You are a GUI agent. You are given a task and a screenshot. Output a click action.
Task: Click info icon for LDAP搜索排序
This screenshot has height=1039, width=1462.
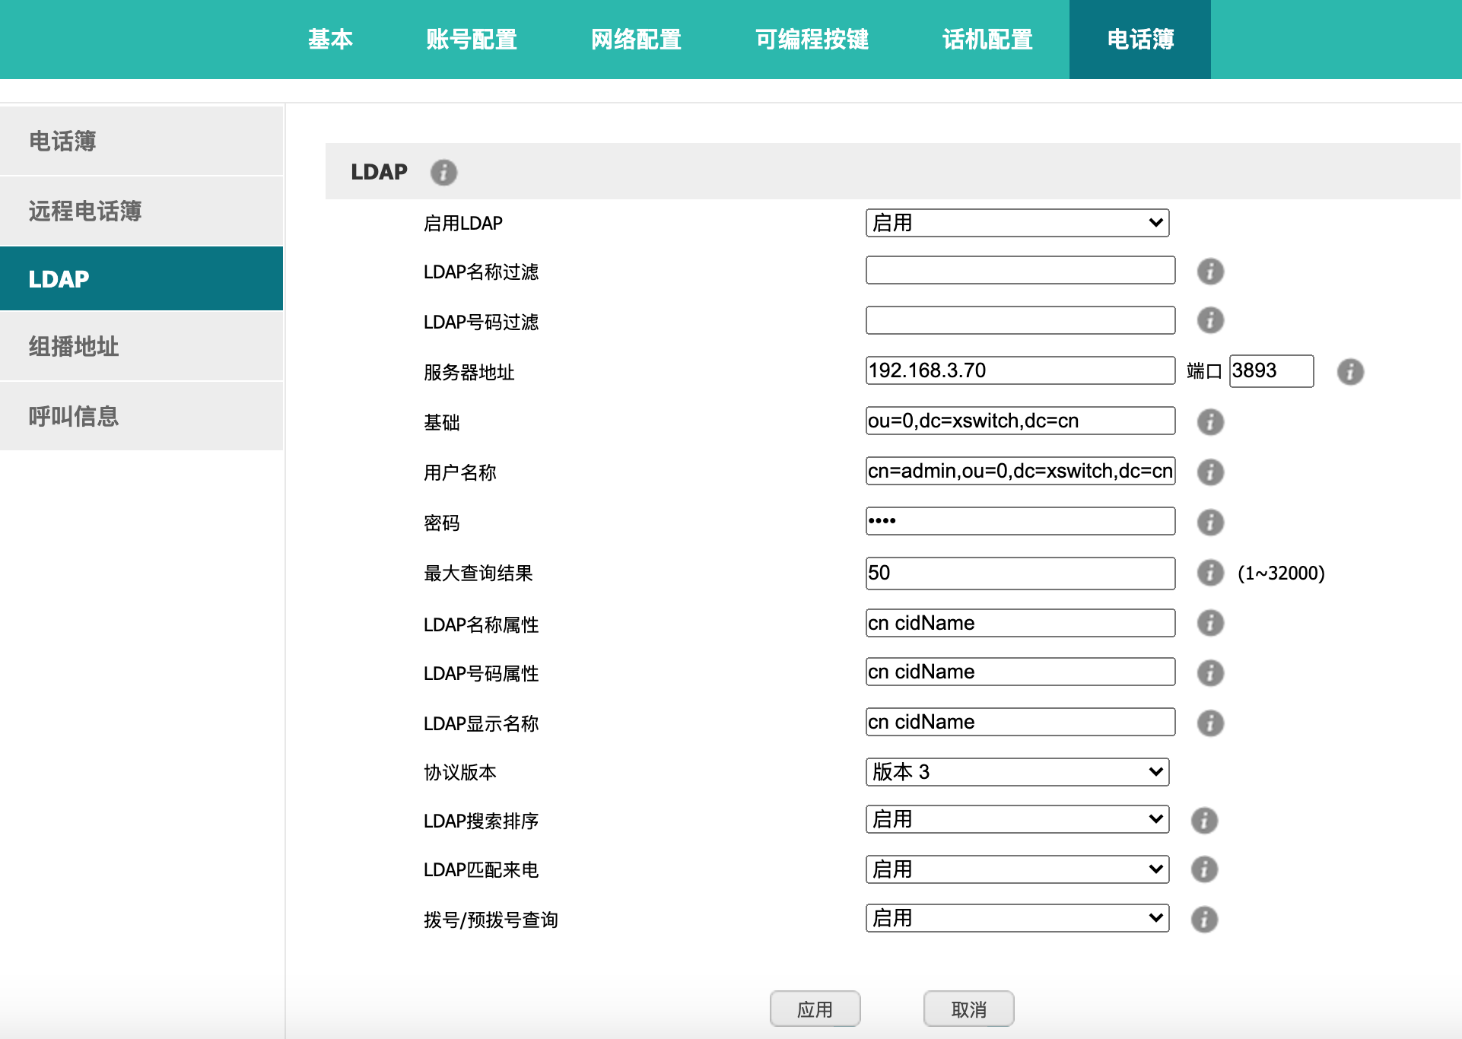point(1204,821)
